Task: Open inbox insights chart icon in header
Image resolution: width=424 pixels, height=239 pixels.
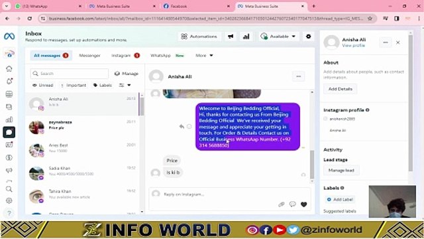Action: (x=246, y=37)
